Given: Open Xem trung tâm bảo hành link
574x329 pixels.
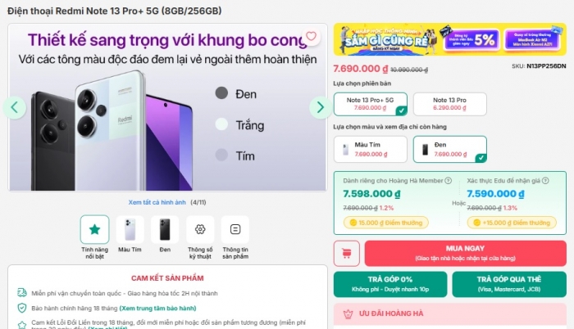Looking at the screenshot, I should pos(157,309).
